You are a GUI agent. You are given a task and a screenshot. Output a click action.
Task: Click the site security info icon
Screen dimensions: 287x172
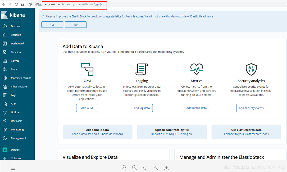click(x=30, y=4)
